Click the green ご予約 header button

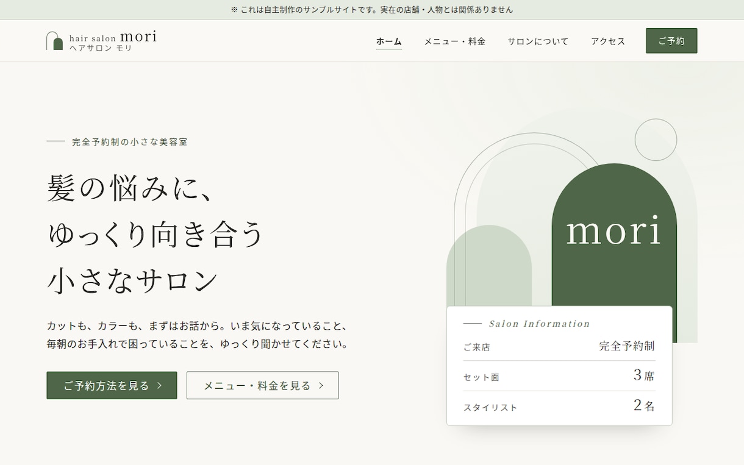coord(671,41)
